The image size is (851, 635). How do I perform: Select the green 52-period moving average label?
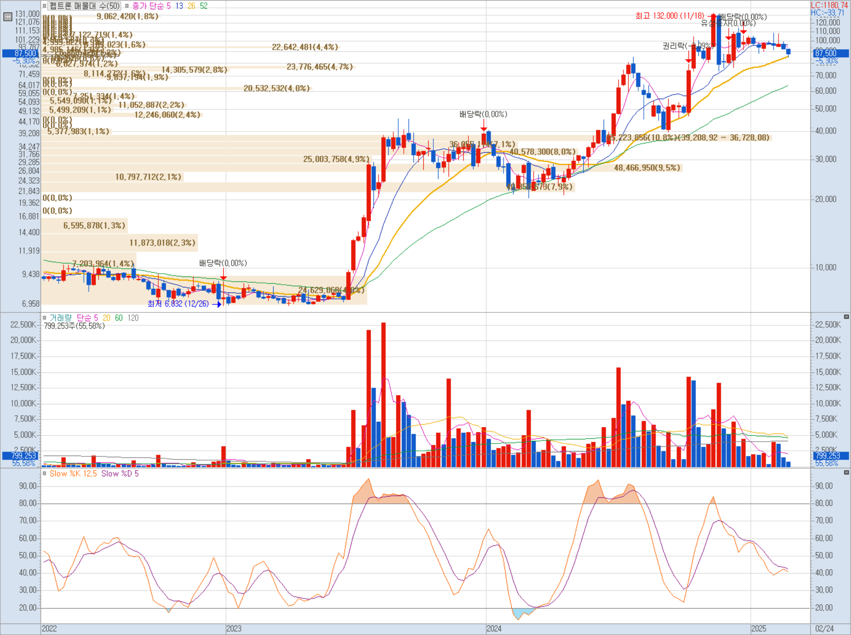coord(204,6)
